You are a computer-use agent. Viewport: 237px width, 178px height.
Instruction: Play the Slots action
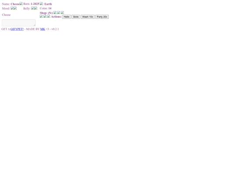point(76,17)
